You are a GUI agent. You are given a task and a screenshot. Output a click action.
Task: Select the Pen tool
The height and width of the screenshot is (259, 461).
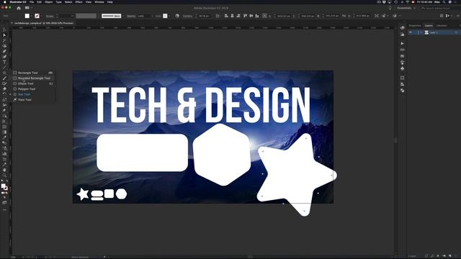click(4, 51)
